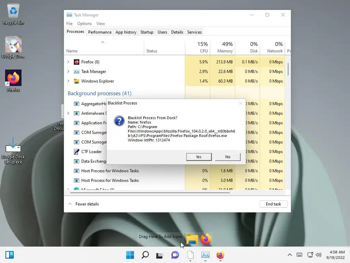Click the blank document taskbar icon
Viewport: 350px width, 263px height.
pos(190,255)
